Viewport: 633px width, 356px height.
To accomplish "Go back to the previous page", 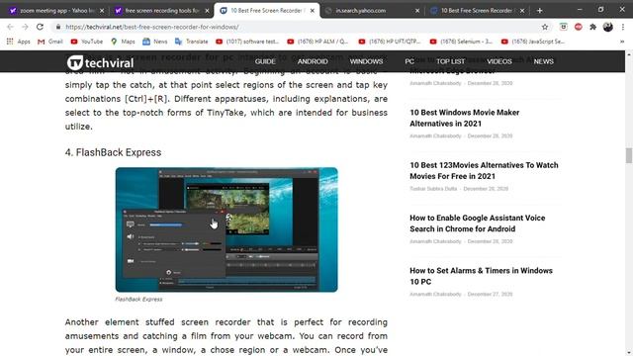I will (x=10, y=27).
